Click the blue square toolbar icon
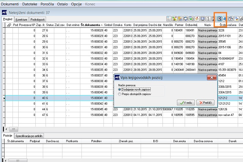243x162 pixels. [x=203, y=19]
